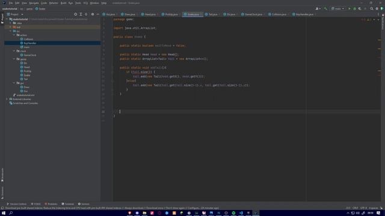Switch to the Gui.java tab

[x=109, y=14]
